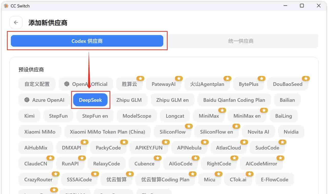Choose the 火山Agentplan preset
Image resolution: width=328 pixels, height=194 pixels.
[x=207, y=84]
